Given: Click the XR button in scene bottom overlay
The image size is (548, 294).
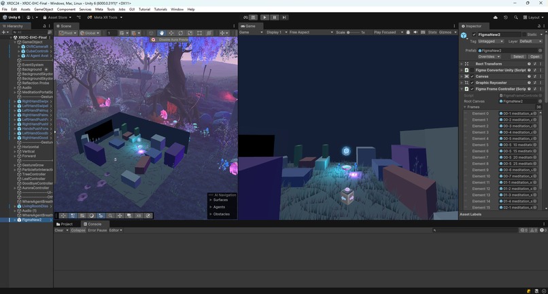Looking at the screenshot, I should (139, 216).
